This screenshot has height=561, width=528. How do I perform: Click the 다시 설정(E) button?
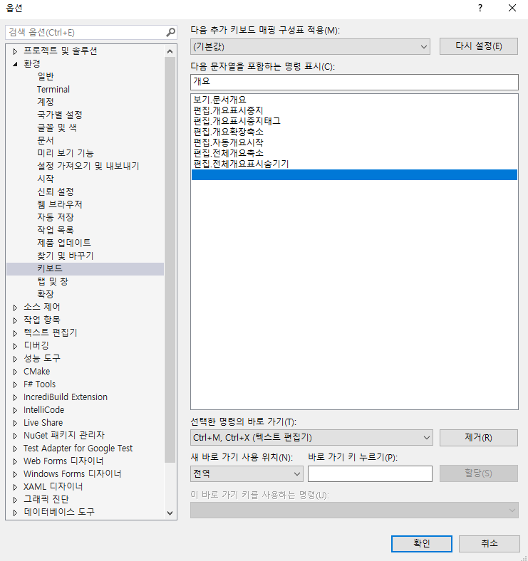(x=479, y=46)
